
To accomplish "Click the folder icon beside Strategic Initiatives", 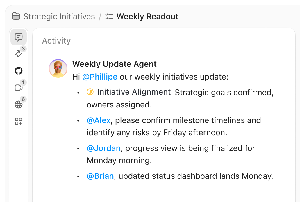I will [17, 16].
